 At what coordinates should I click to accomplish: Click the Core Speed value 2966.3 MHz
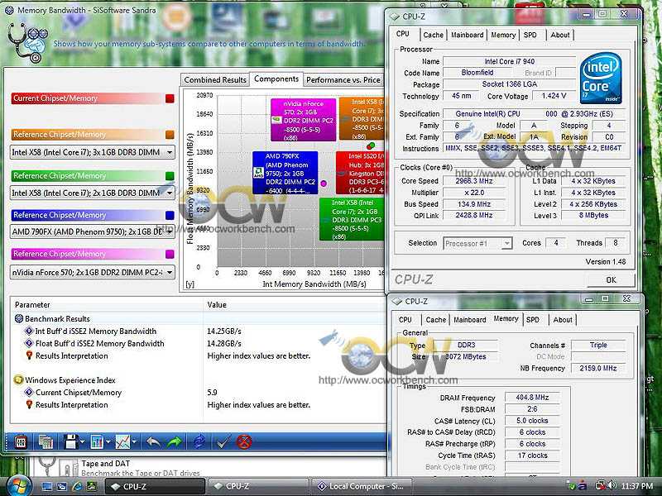(x=473, y=181)
